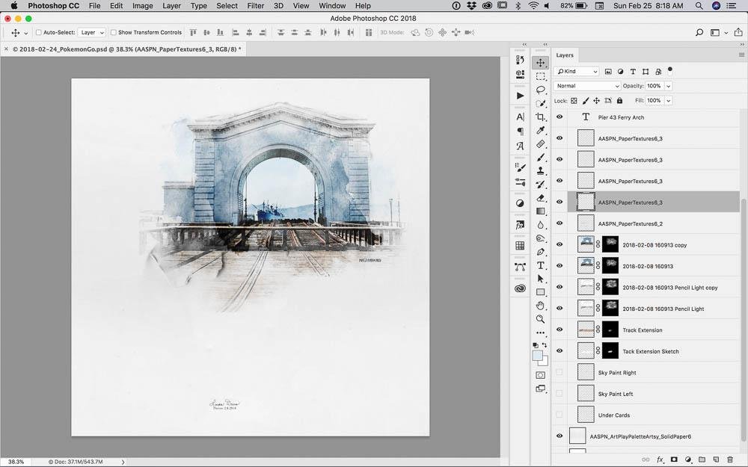Select the Gradient tool
Image resolution: width=748 pixels, height=467 pixels.
[541, 211]
